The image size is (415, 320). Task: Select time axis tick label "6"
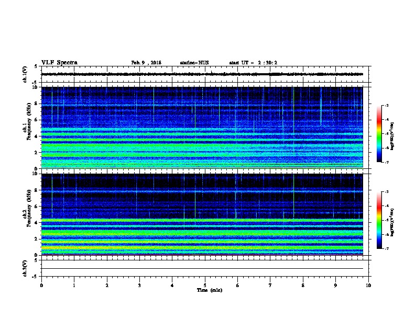[238, 285]
